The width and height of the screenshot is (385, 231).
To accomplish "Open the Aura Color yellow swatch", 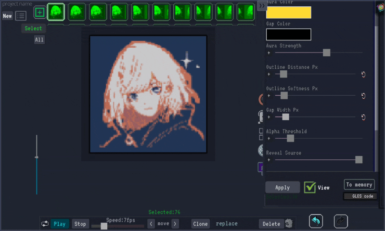I will click(x=288, y=13).
